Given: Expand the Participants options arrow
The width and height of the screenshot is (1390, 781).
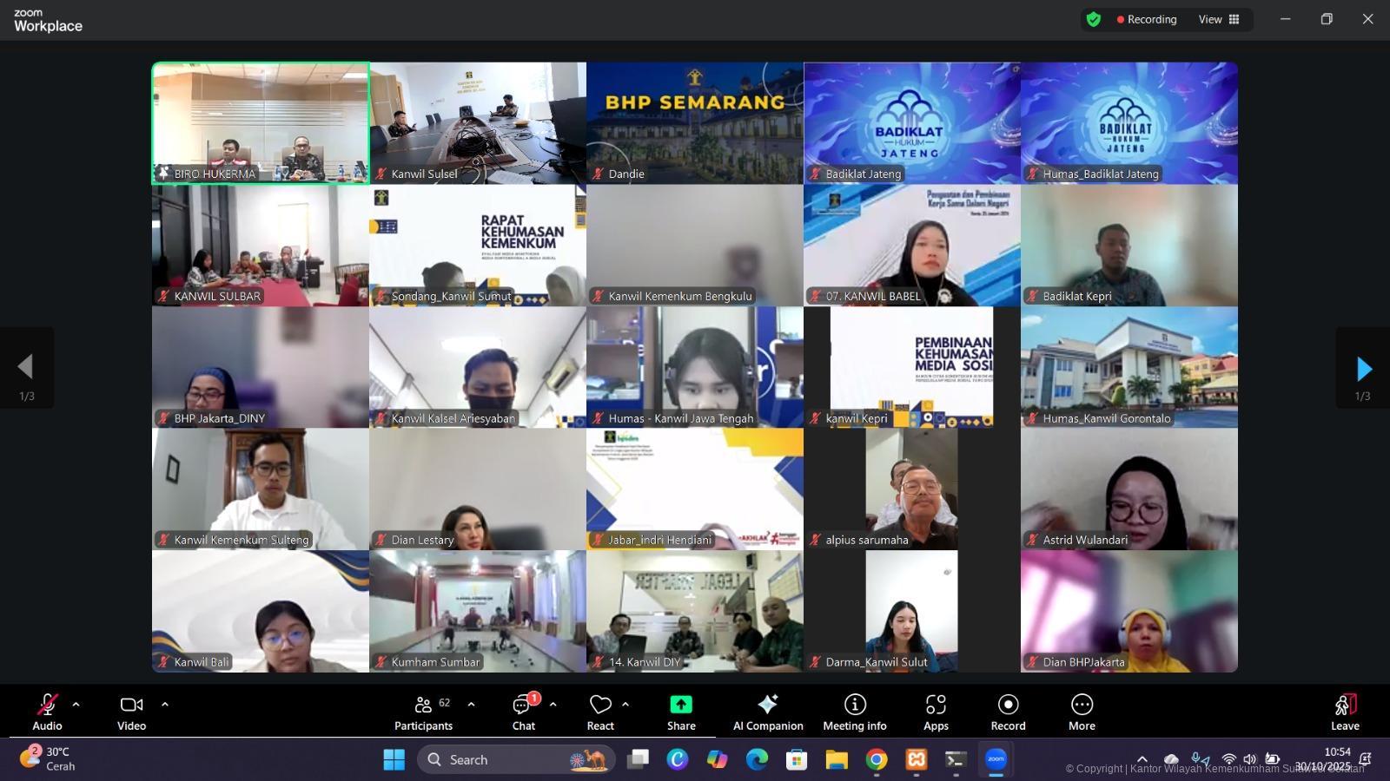Looking at the screenshot, I should [x=472, y=705].
